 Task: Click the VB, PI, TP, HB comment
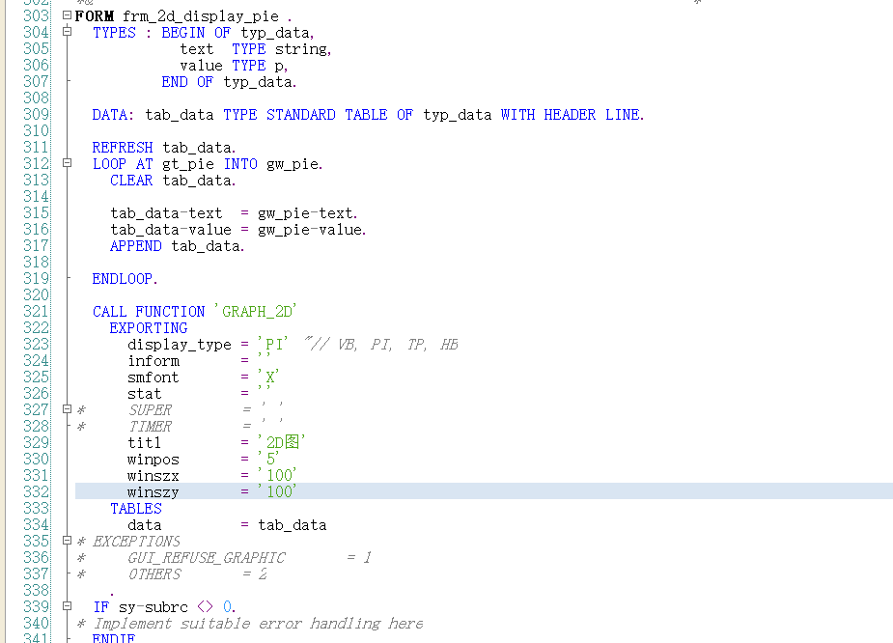(x=381, y=344)
